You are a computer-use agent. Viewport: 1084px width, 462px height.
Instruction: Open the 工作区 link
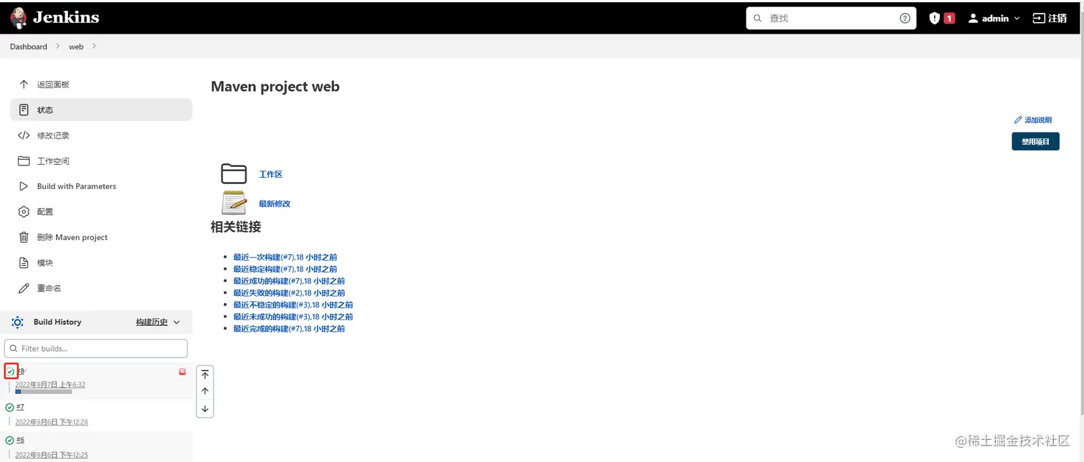pyautogui.click(x=270, y=174)
